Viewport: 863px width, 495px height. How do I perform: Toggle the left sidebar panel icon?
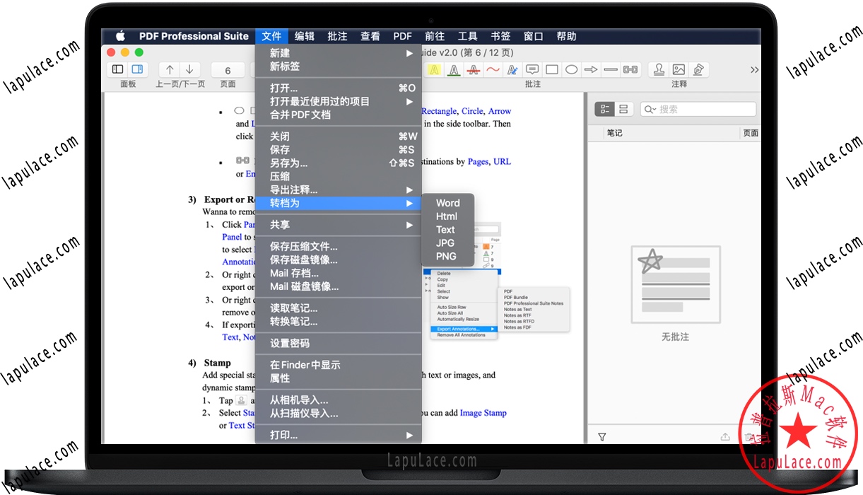coord(118,69)
